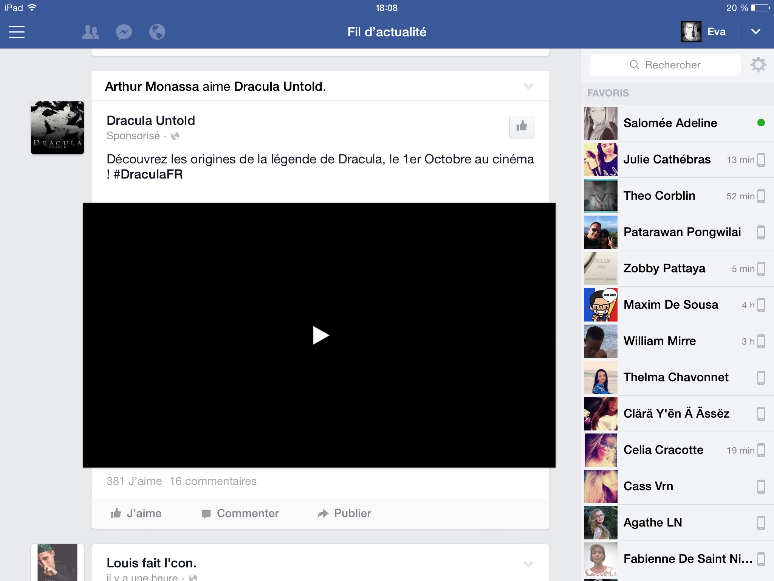
Task: Tap mobile phone icon beside Patarawan Pongwilai
Action: tap(761, 232)
